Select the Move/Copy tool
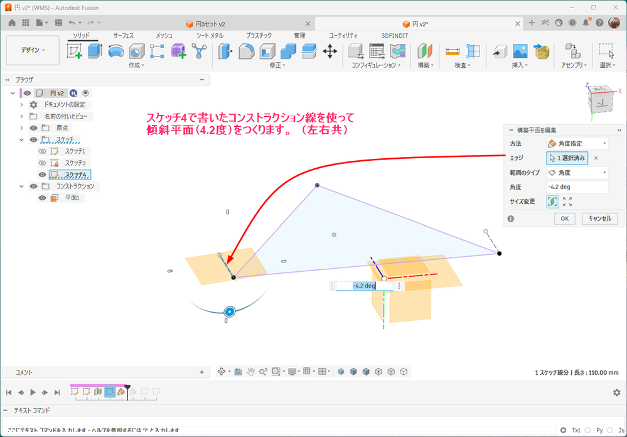 [330, 51]
